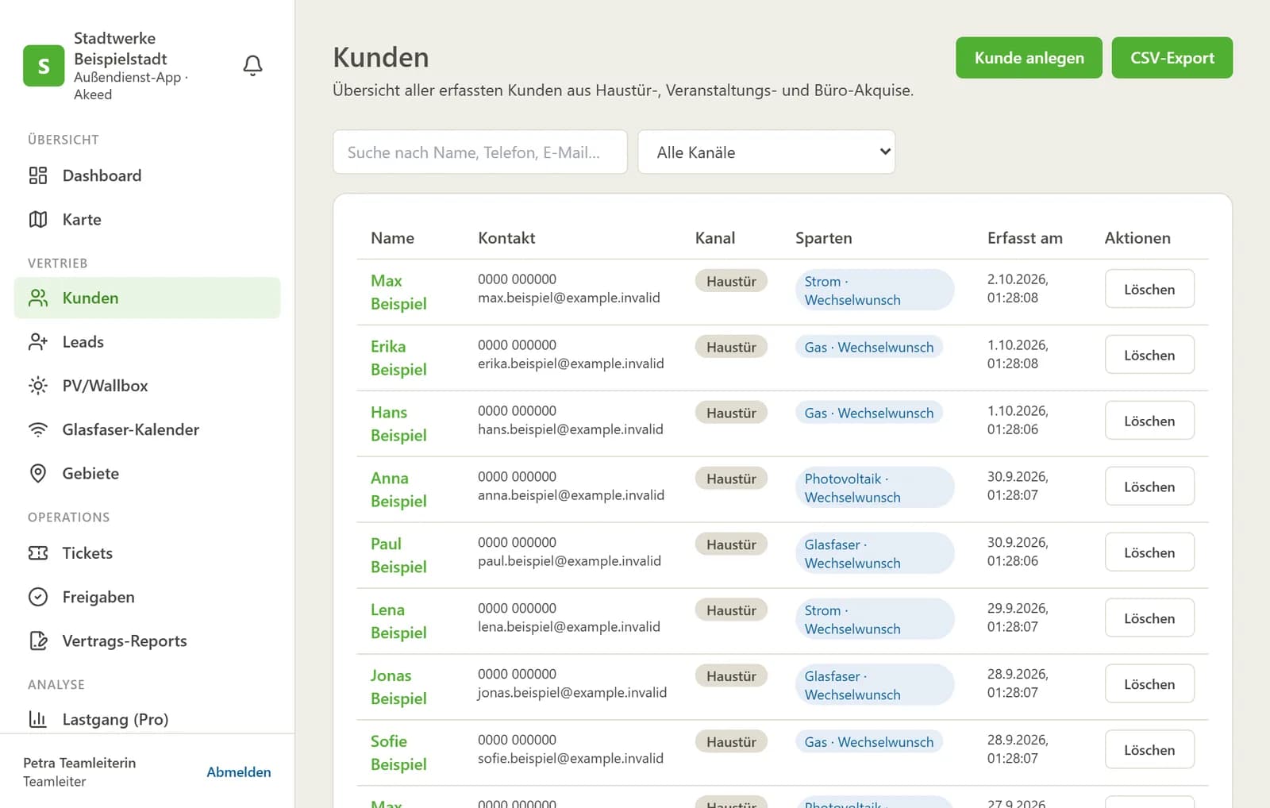Click the Vertrags-Reports document icon
This screenshot has height=808, width=1270.
38,641
